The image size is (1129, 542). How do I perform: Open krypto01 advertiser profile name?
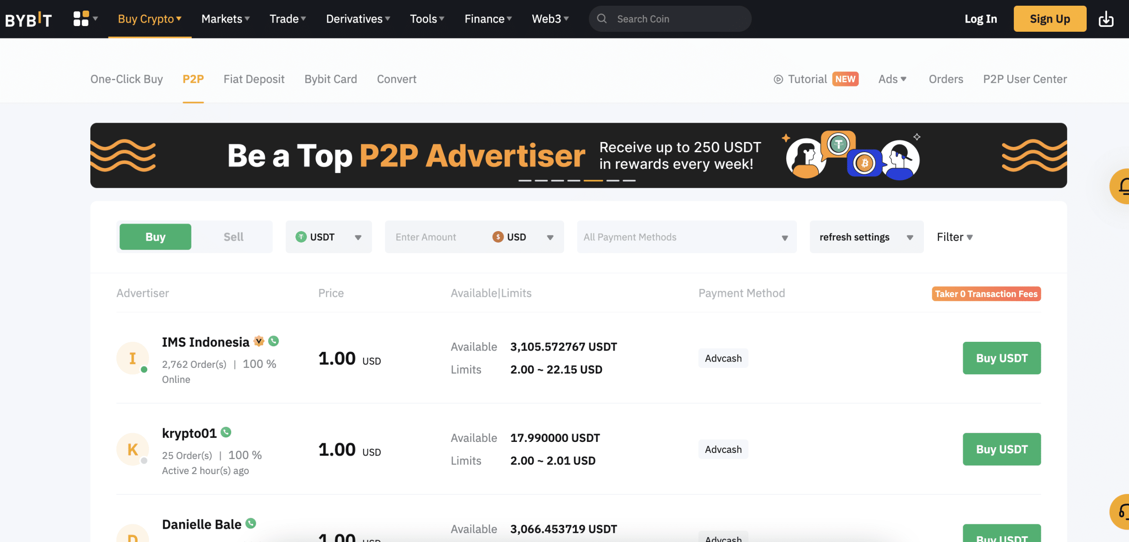[x=189, y=433]
